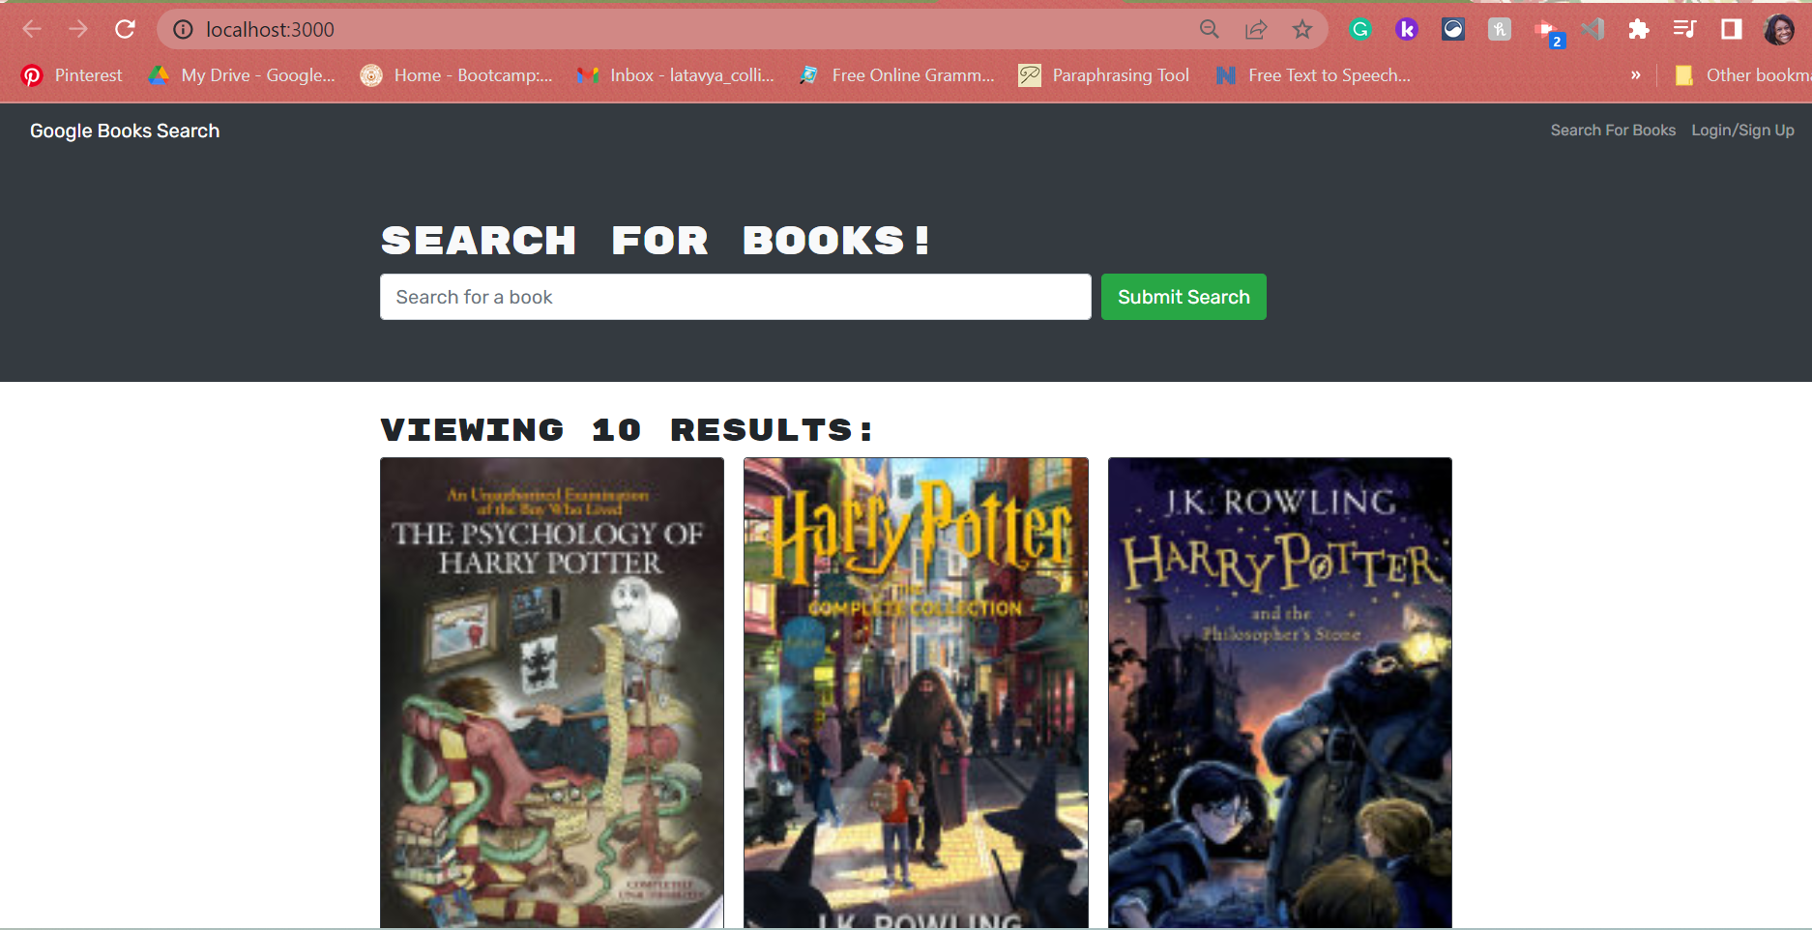Toggle the browser side panel icon
Image resolution: width=1812 pixels, height=930 pixels.
click(1732, 29)
